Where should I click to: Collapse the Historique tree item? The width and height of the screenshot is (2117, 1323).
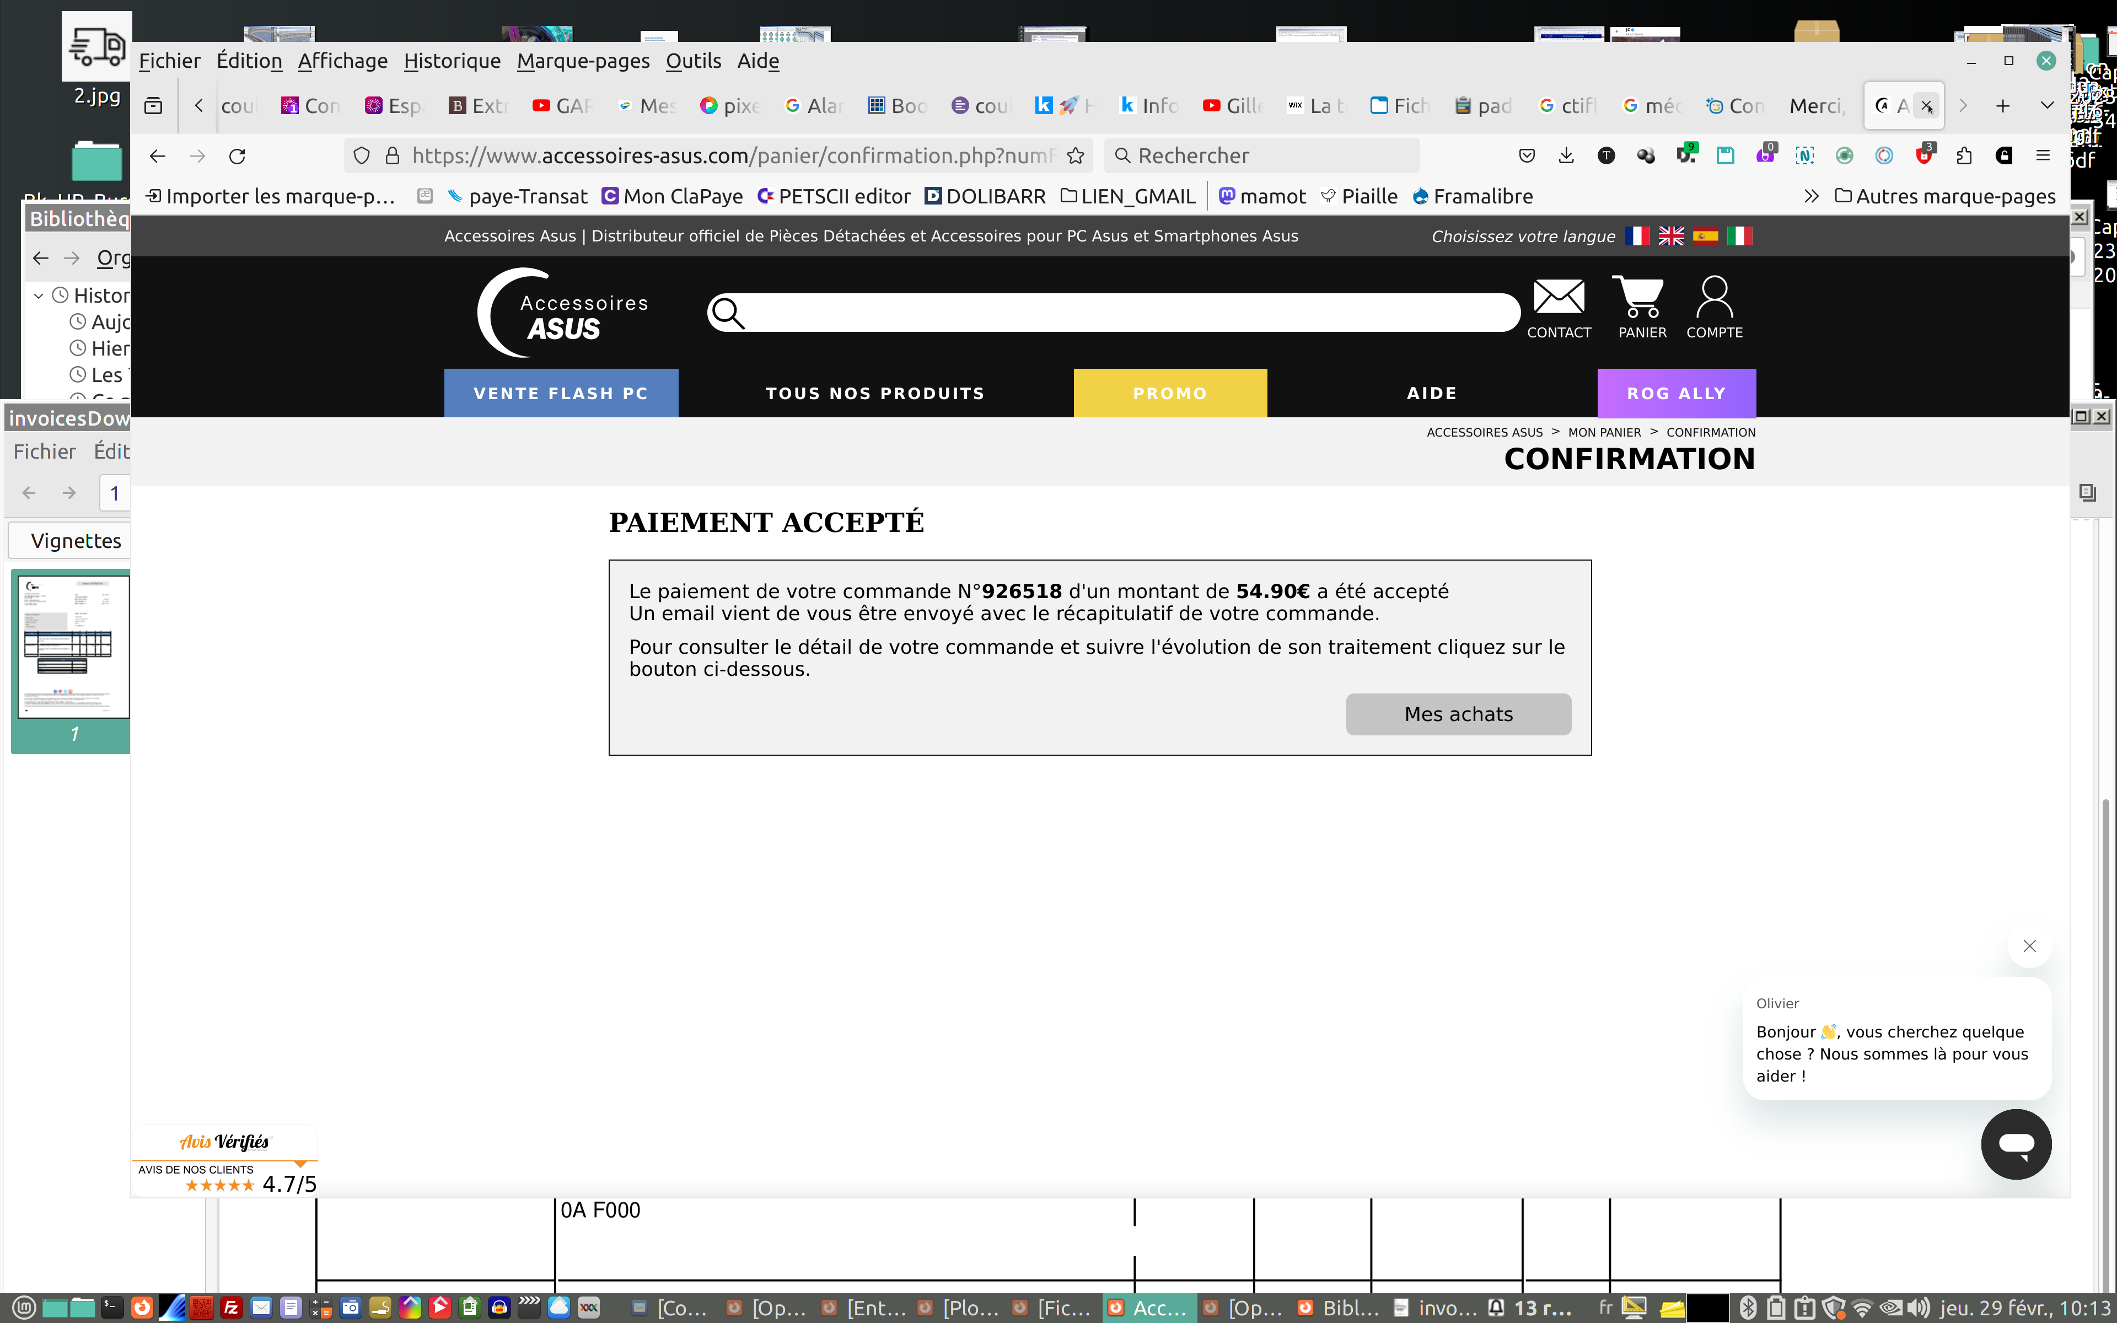tap(39, 296)
